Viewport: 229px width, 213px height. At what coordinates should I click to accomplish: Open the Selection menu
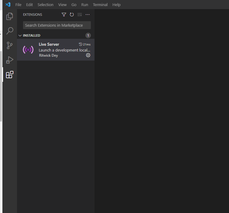[x=45, y=5]
